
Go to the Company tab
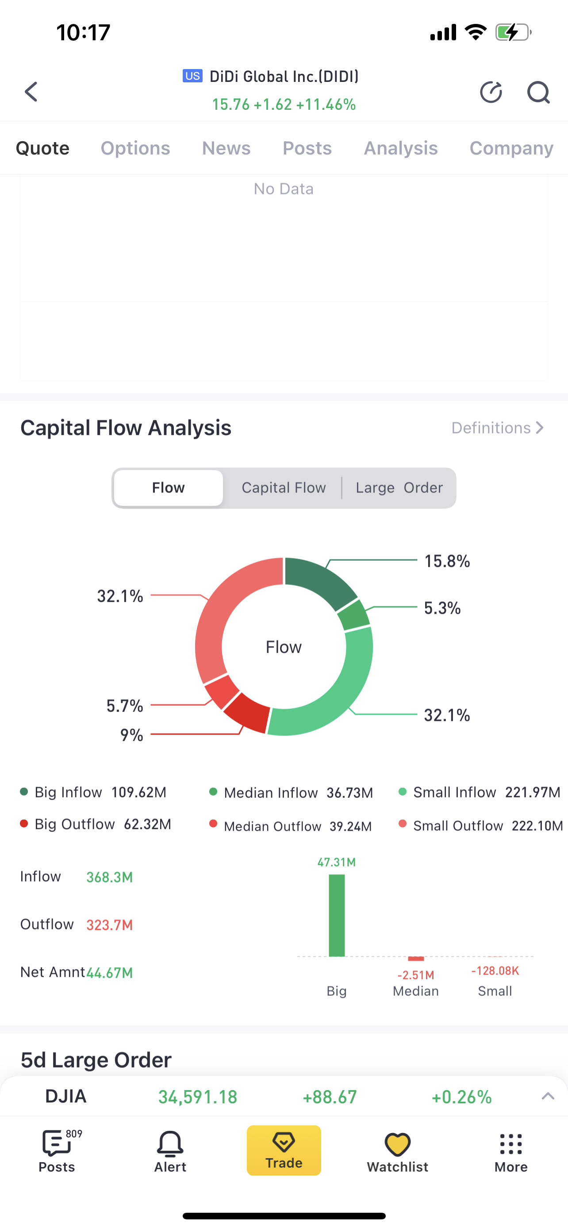pyautogui.click(x=511, y=148)
